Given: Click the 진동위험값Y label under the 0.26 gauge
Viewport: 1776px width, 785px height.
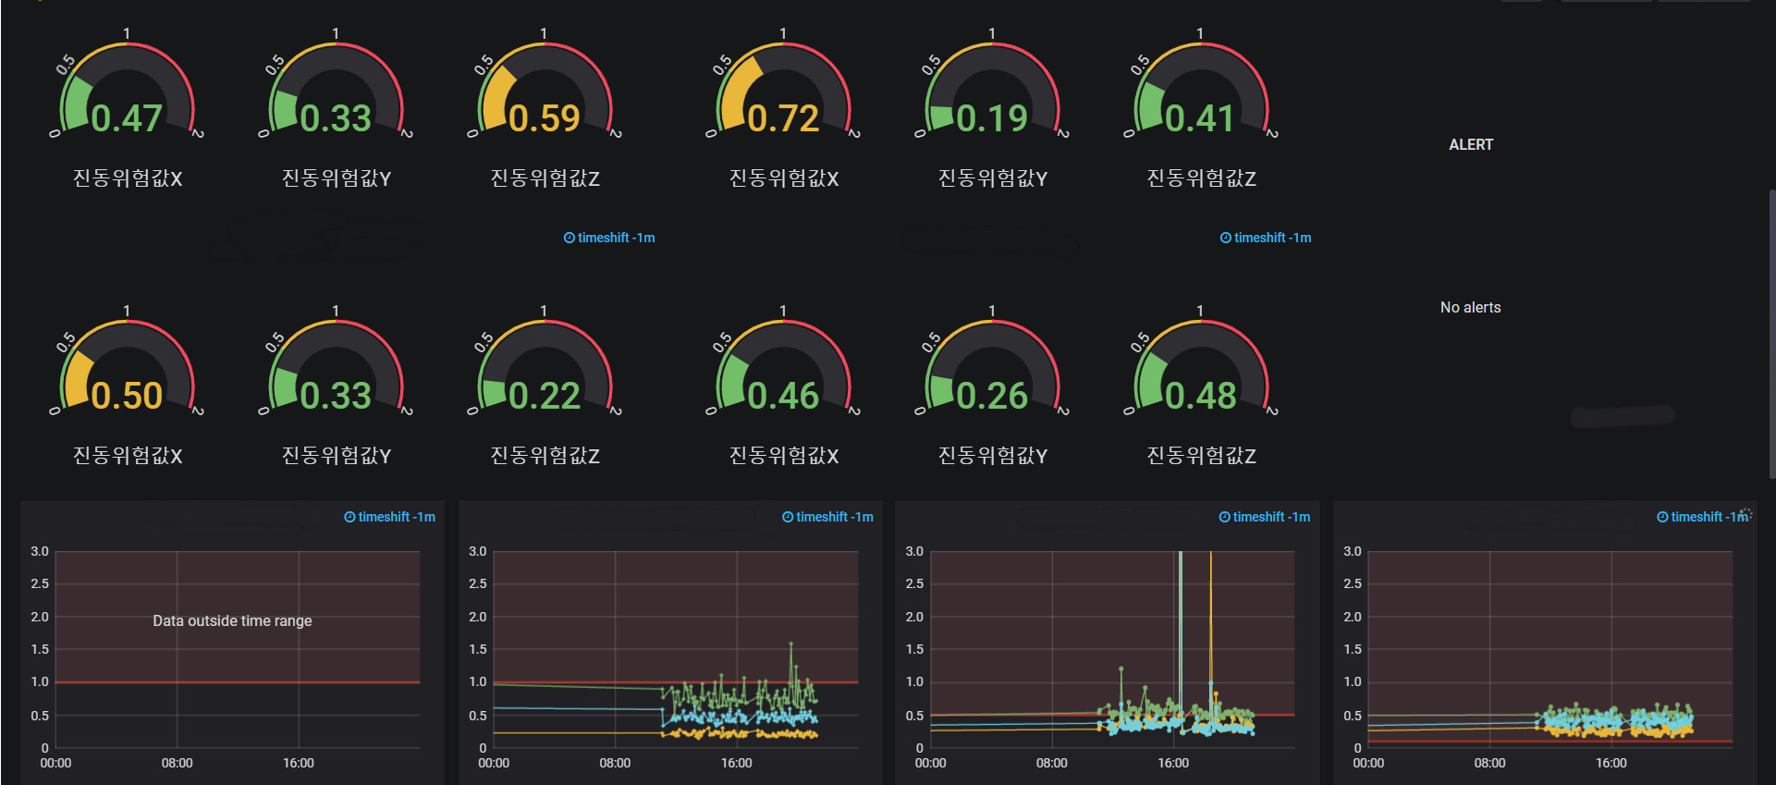Looking at the screenshot, I should pos(993,455).
